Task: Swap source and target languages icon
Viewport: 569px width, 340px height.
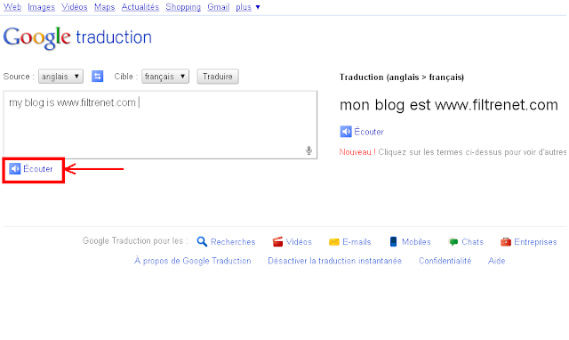Action: click(97, 77)
